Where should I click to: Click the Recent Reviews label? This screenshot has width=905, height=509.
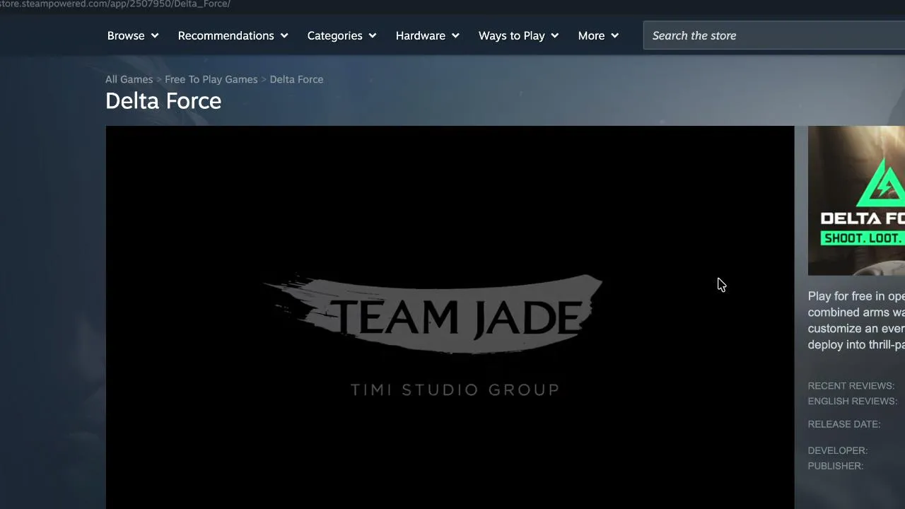click(851, 386)
